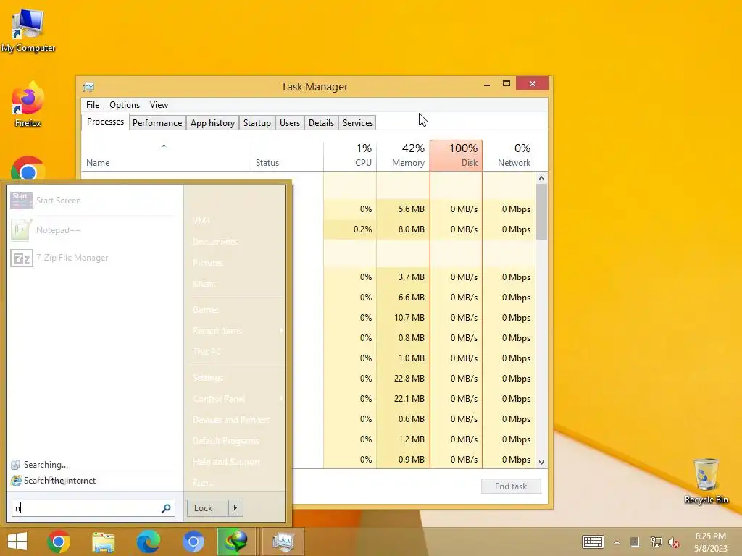The image size is (742, 556).
Task: Sort by the CPU column header
Action: point(350,156)
